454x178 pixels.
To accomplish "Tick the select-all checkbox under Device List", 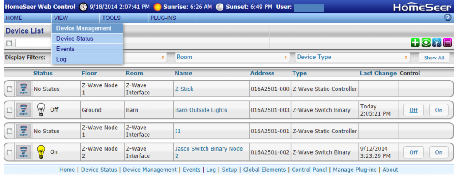I will pos(9,43).
